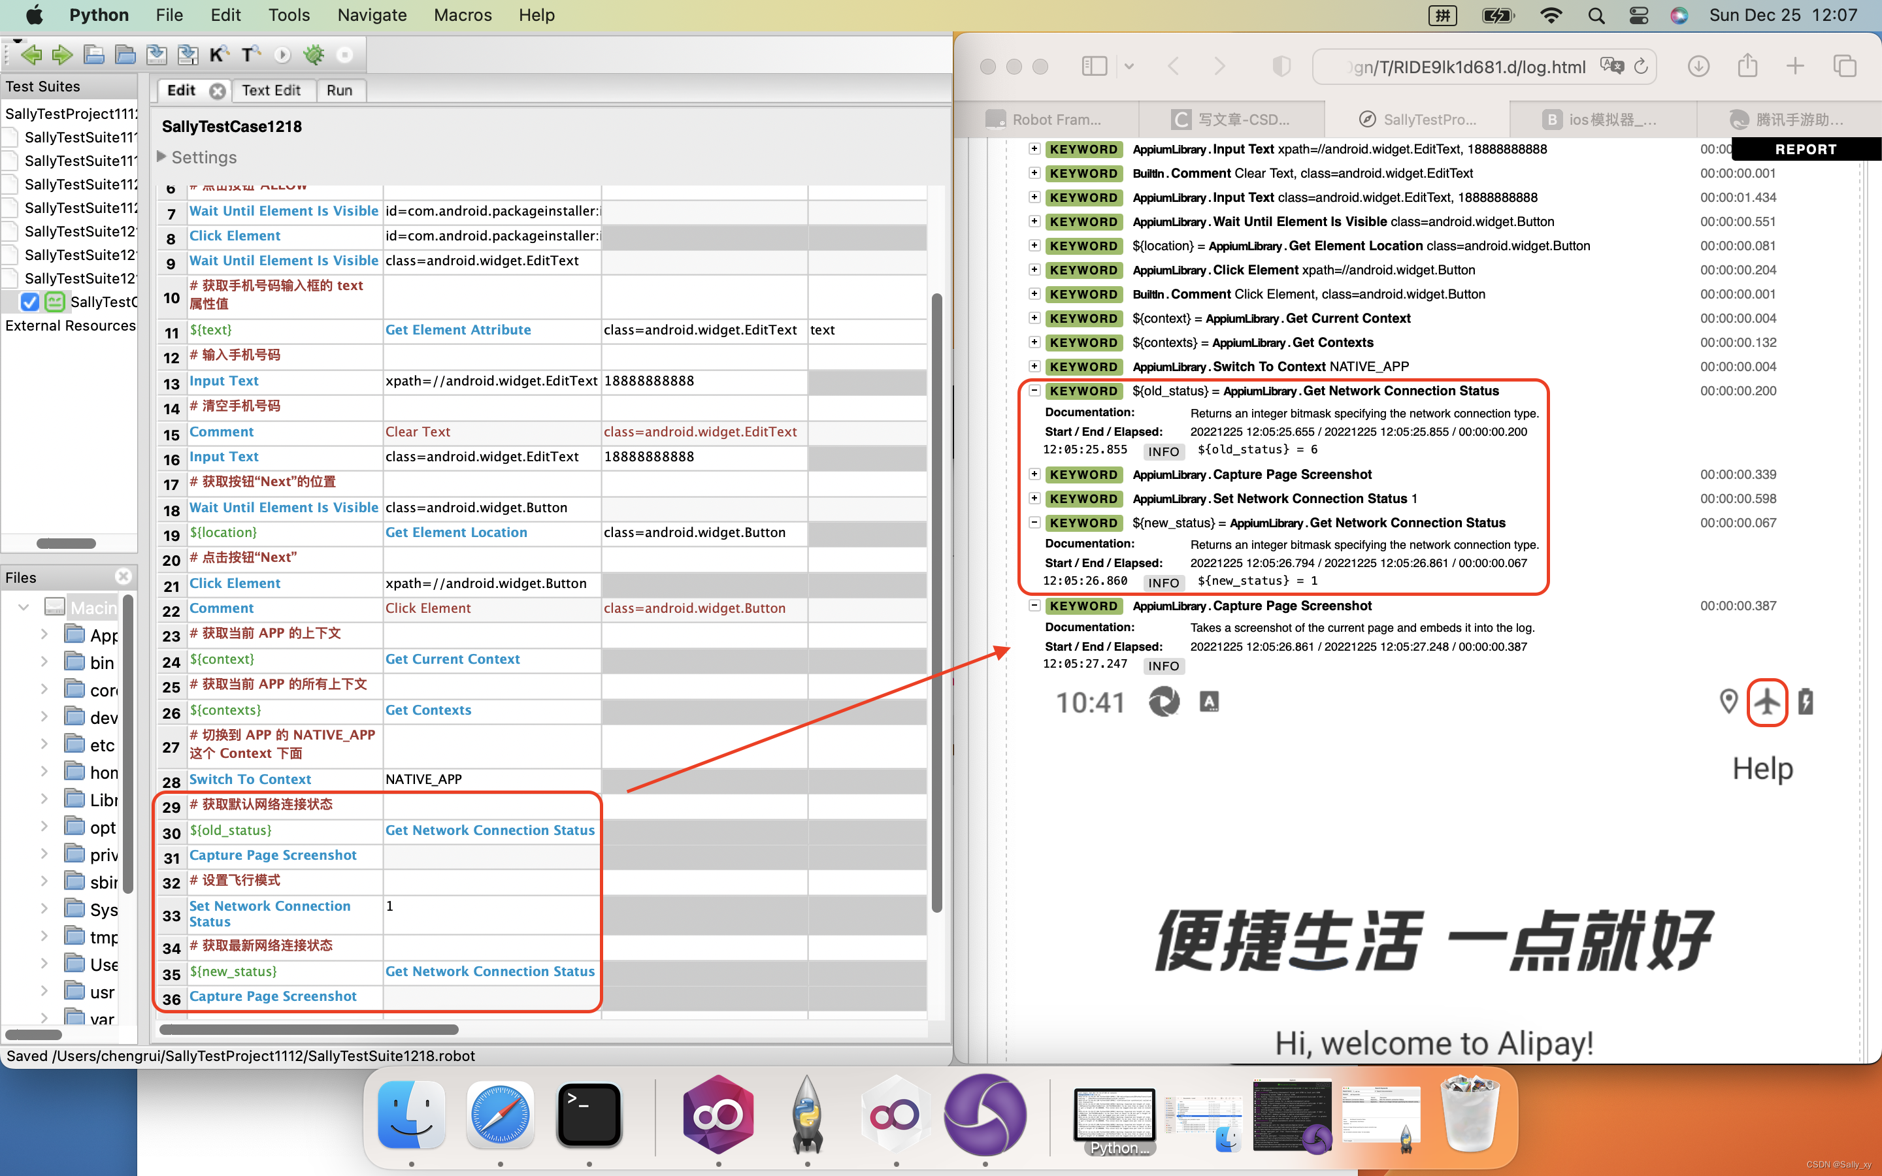
Task: Collapse the KEYWORD Get Network Connection Status row
Action: pos(1034,390)
